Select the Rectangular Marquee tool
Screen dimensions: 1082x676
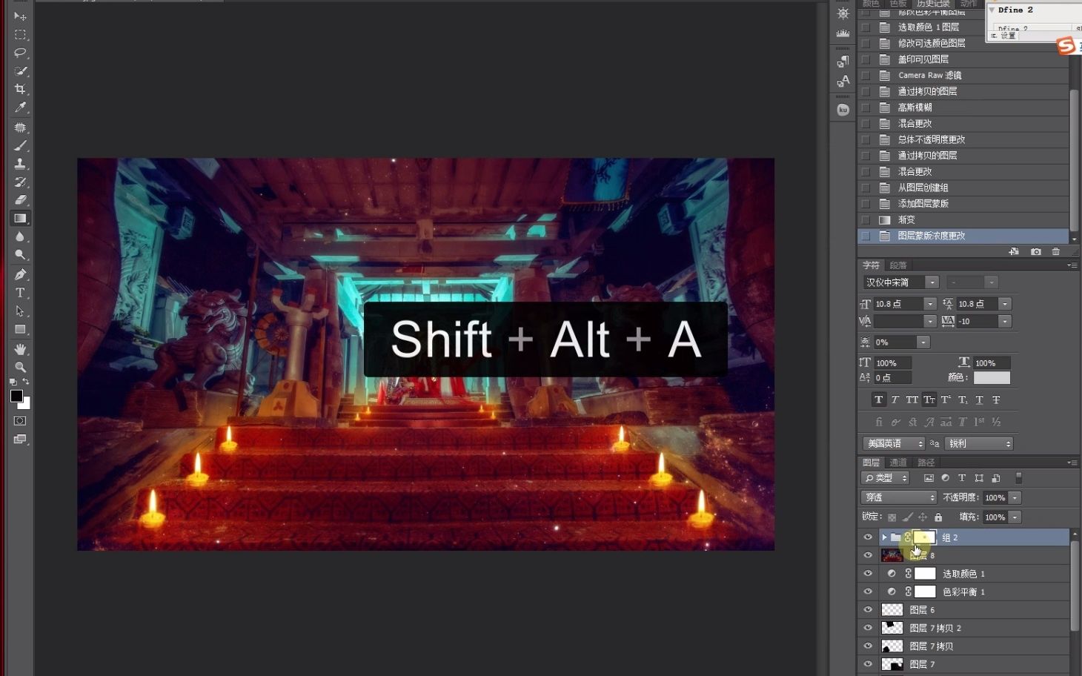click(x=20, y=35)
